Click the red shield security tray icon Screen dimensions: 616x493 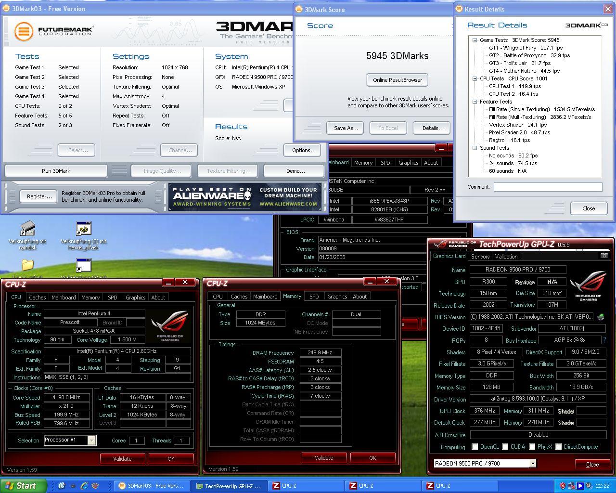coord(563,486)
